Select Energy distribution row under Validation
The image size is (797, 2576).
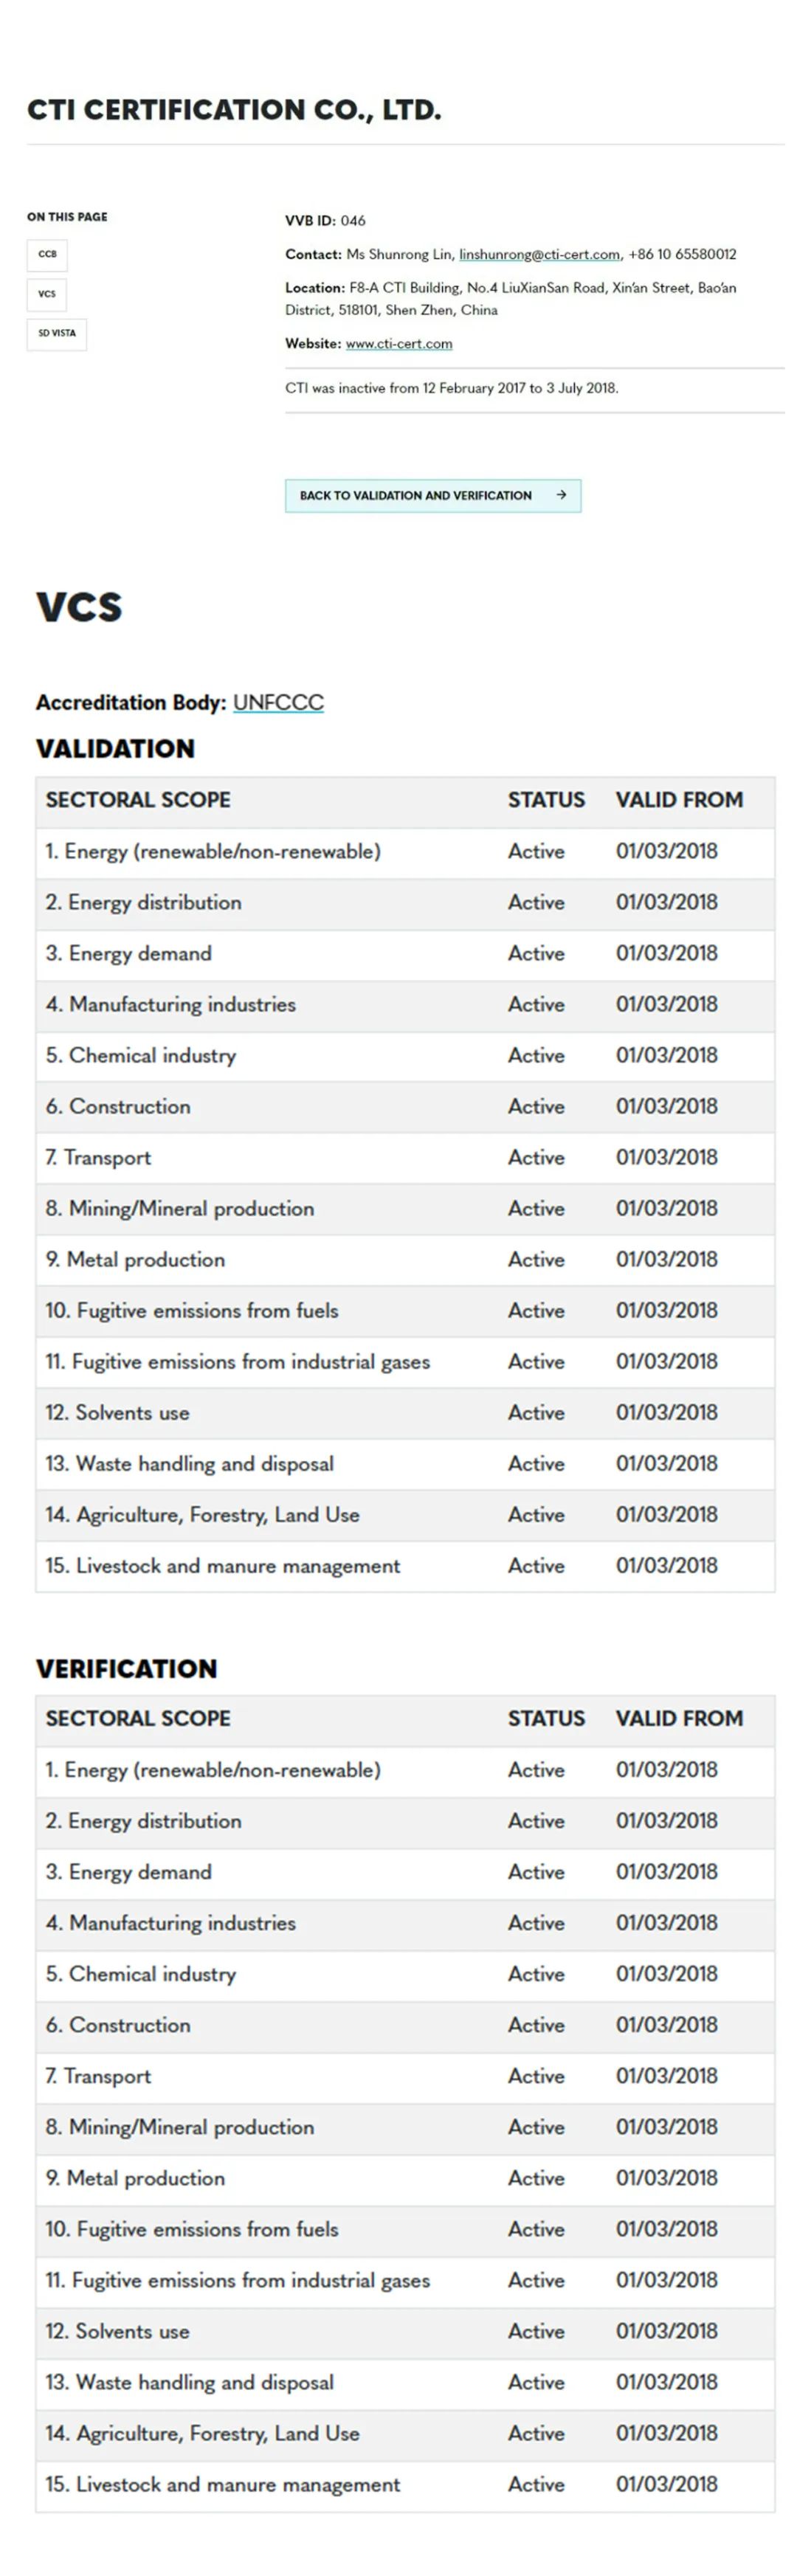(x=143, y=902)
